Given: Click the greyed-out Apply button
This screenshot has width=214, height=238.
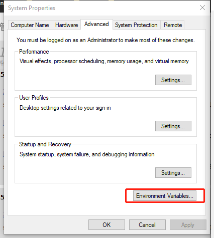Looking at the screenshot, I should click(x=188, y=225).
